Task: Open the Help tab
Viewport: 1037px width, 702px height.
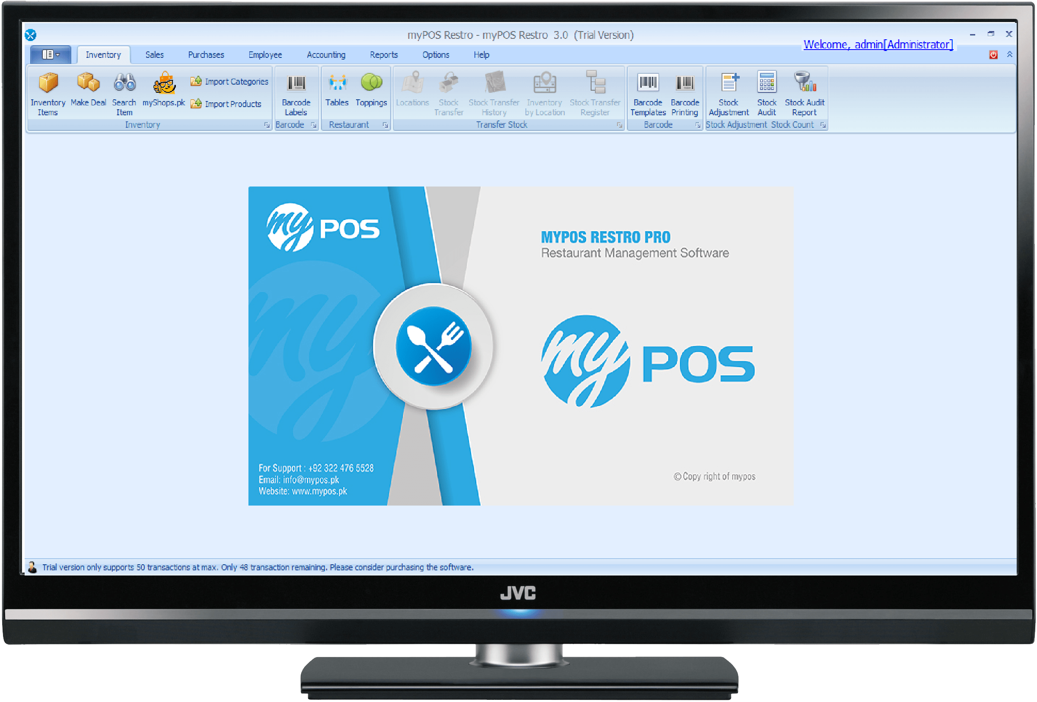Action: (481, 55)
